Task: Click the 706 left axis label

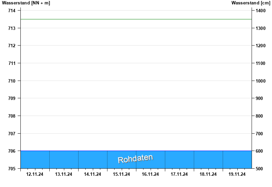Action: tap(12, 151)
